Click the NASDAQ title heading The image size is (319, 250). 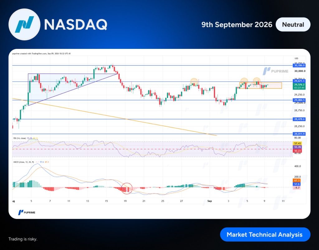click(76, 25)
